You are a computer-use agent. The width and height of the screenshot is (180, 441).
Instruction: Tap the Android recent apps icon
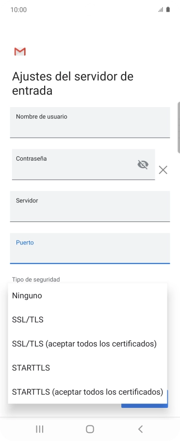coord(39,429)
